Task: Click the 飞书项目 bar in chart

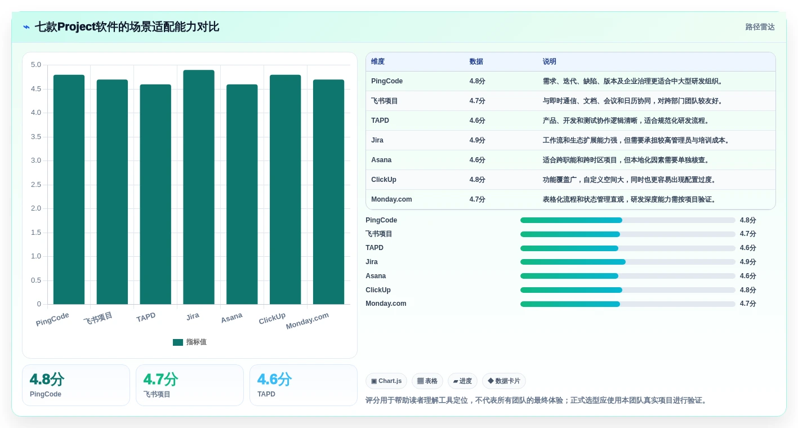Action: (x=112, y=192)
